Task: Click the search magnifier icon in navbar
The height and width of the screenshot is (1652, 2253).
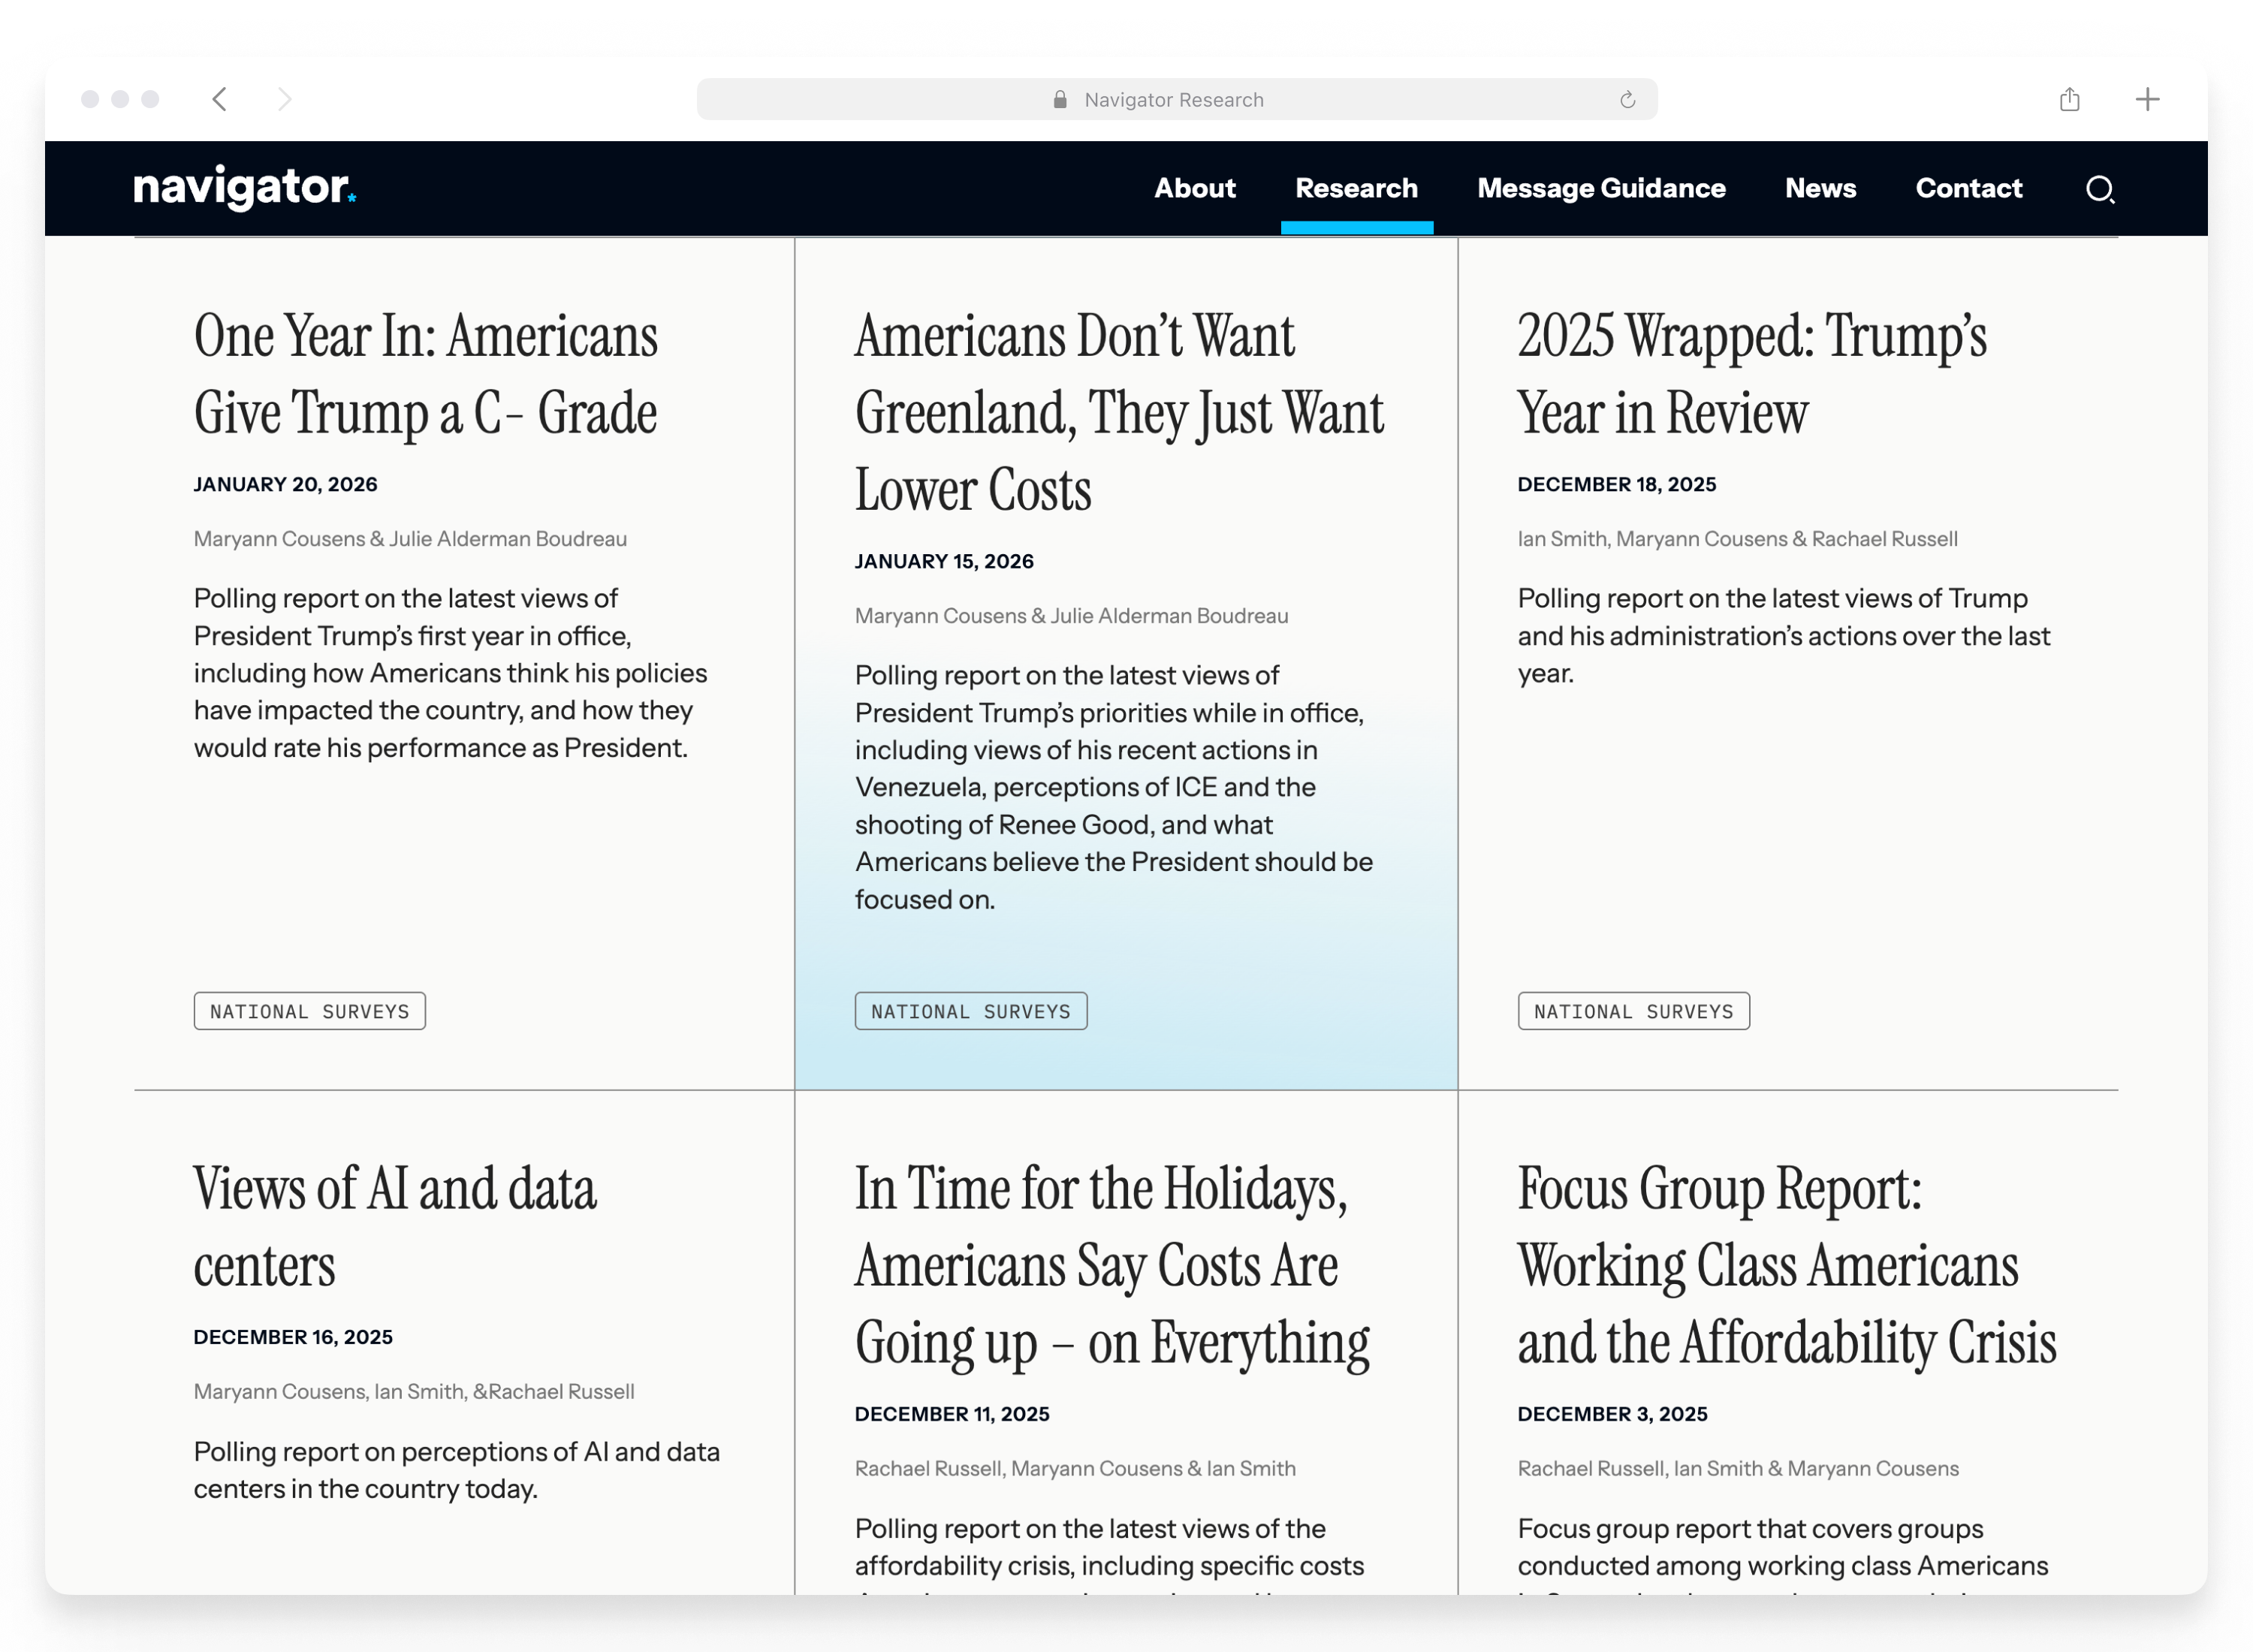Action: (x=2099, y=189)
